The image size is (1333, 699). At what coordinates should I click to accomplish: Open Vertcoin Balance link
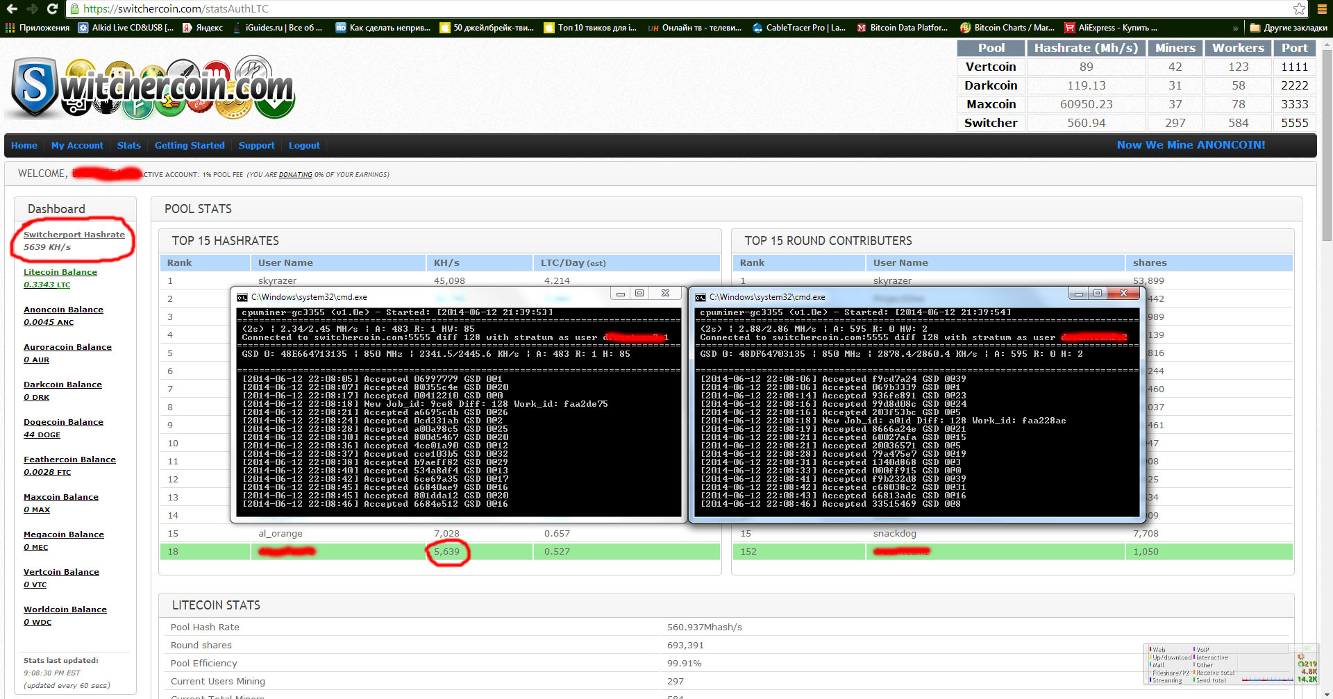pos(61,572)
